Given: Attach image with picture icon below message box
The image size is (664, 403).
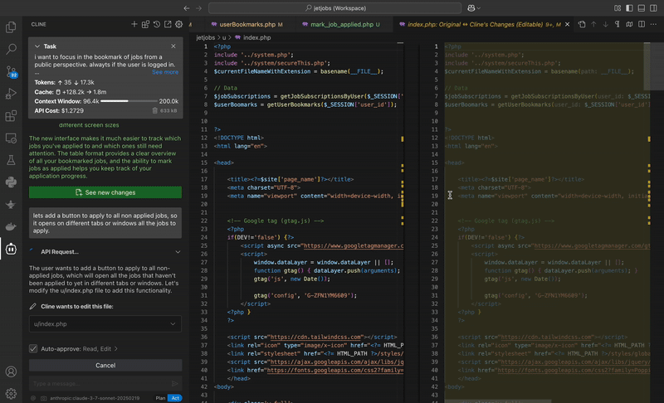Looking at the screenshot, I should coord(44,398).
